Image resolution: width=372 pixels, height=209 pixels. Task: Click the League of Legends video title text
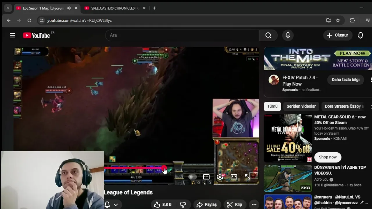click(128, 192)
